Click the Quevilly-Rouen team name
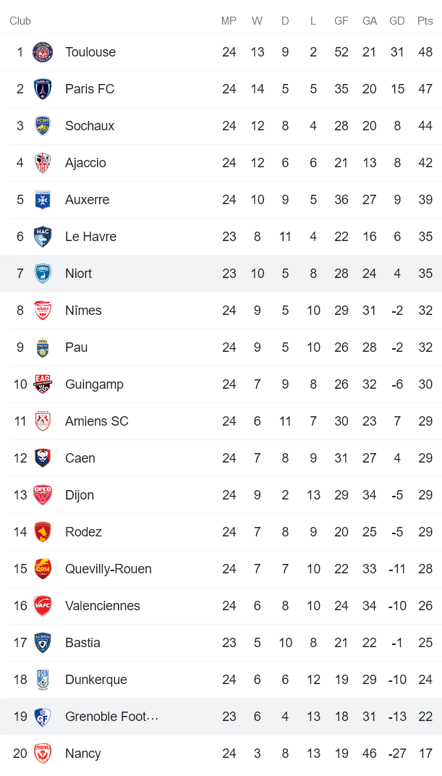This screenshot has height=776, width=442. [106, 568]
